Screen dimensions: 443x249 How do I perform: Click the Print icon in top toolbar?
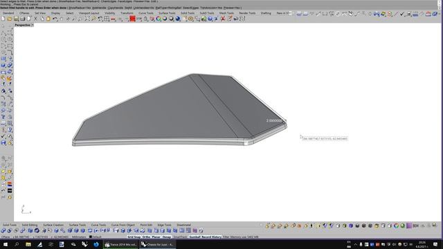coord(23,19)
